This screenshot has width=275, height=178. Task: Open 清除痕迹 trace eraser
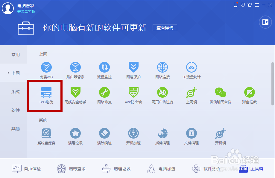point(104,136)
